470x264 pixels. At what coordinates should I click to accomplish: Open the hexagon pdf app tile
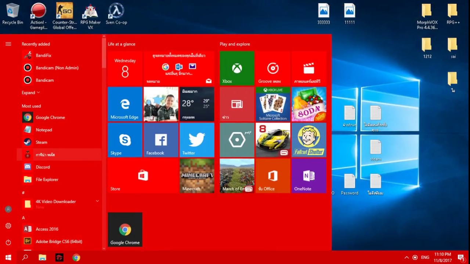pos(237,140)
